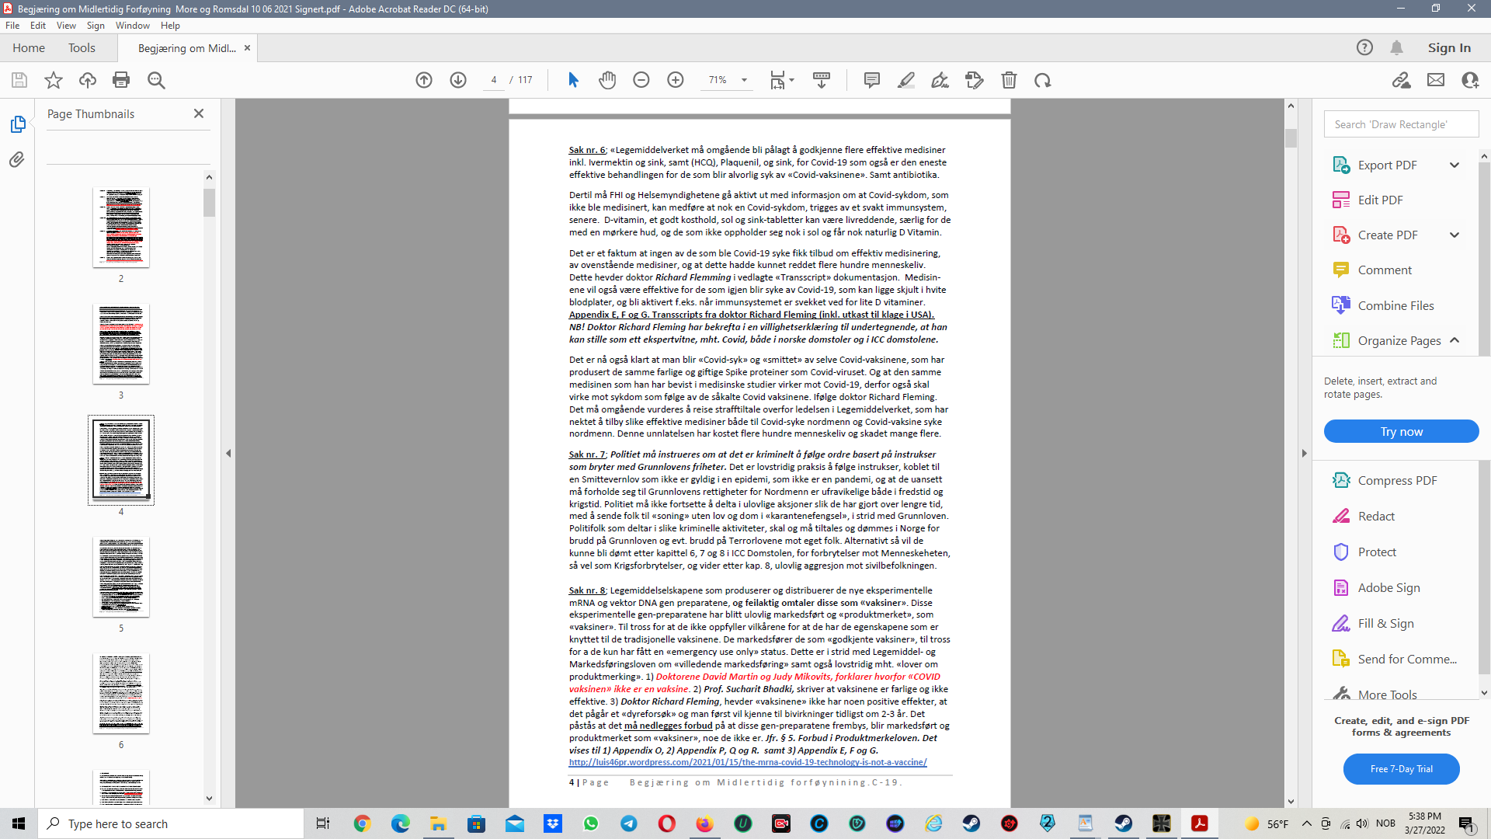Click the Sign In link

pyautogui.click(x=1449, y=48)
